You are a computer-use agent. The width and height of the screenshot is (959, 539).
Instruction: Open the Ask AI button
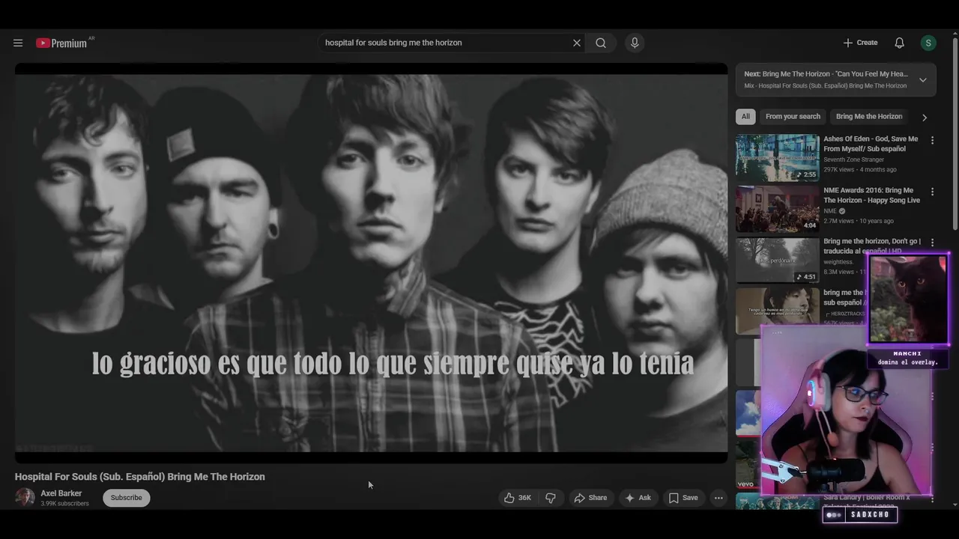tap(638, 498)
